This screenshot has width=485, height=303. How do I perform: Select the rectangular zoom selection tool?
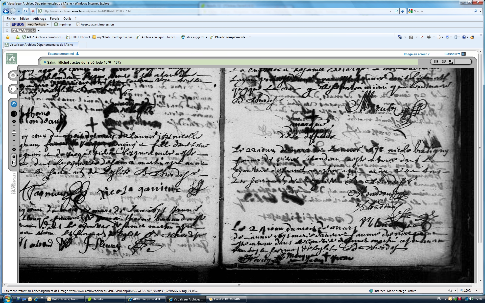click(x=14, y=114)
